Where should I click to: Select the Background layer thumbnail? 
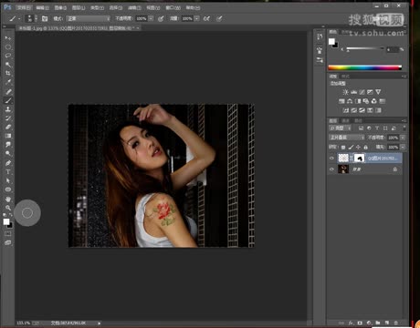click(x=343, y=169)
